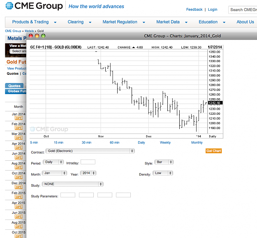The height and width of the screenshot is (238, 257).
Task: Click the Metals breadcrumb link
Action: pyautogui.click(x=29, y=31)
